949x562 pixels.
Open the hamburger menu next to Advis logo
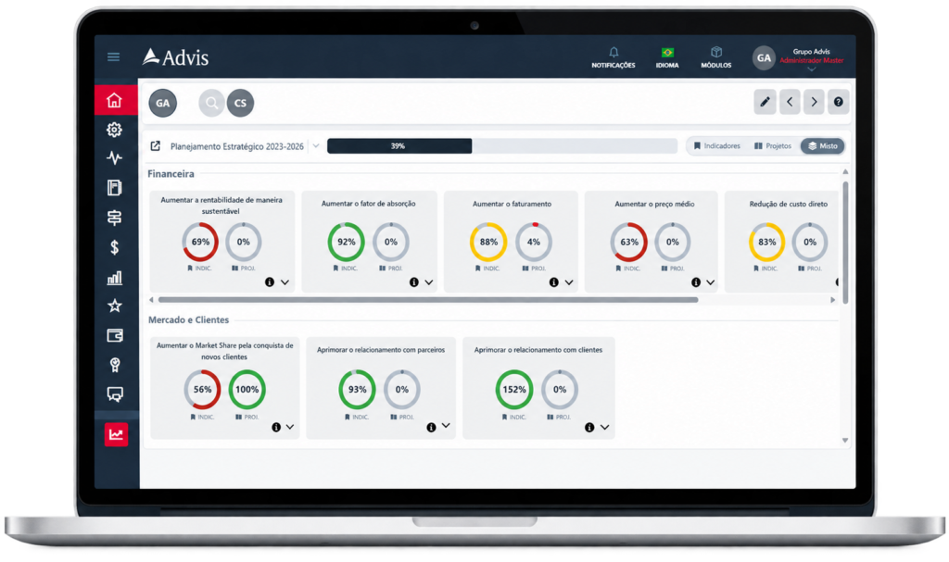(x=113, y=56)
